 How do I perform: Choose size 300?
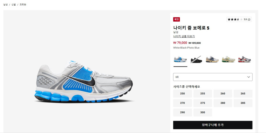point(202,112)
